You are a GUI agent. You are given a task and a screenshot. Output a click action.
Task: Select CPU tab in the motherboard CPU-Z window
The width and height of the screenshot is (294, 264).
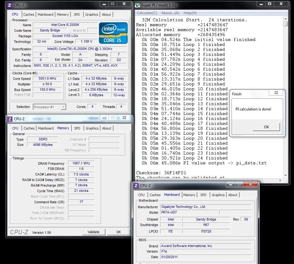141,195
